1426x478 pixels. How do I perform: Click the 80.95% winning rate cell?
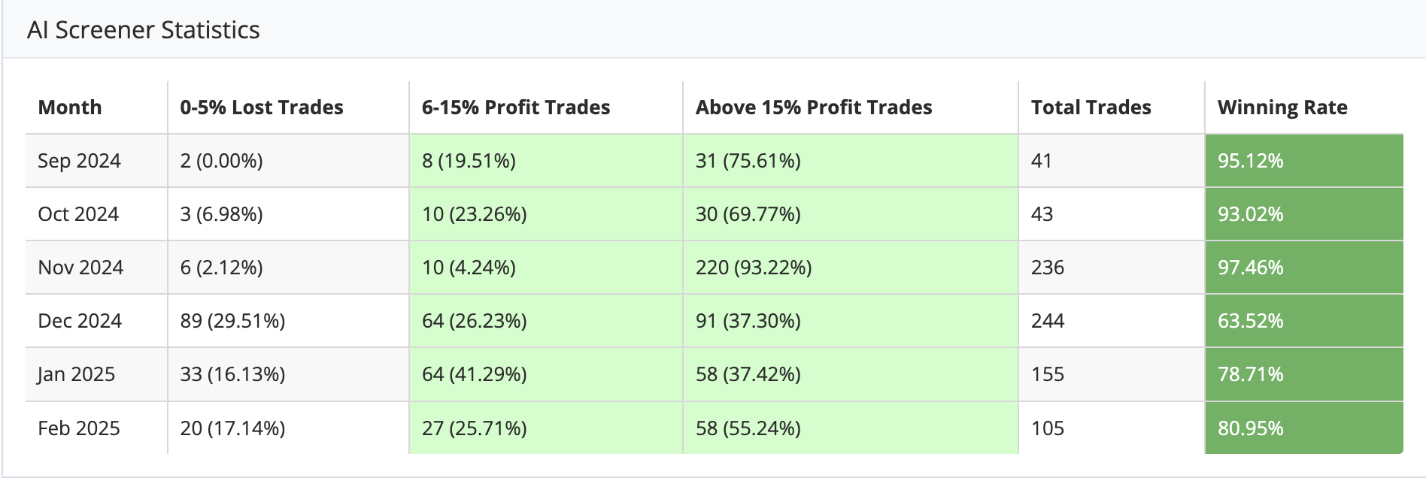tap(1251, 428)
